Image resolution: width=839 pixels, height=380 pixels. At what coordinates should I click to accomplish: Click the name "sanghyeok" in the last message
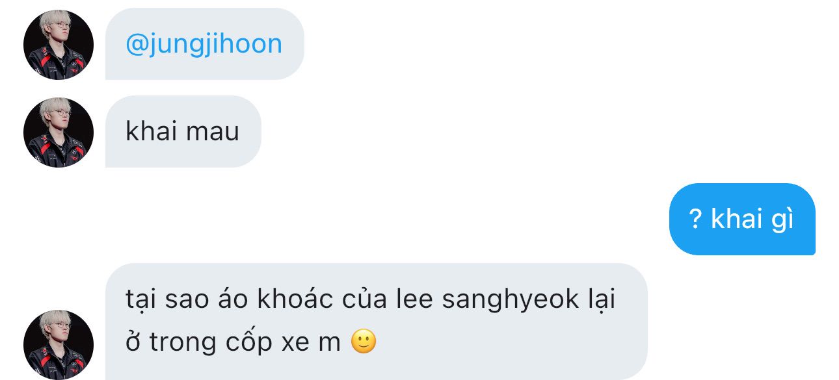point(511,301)
